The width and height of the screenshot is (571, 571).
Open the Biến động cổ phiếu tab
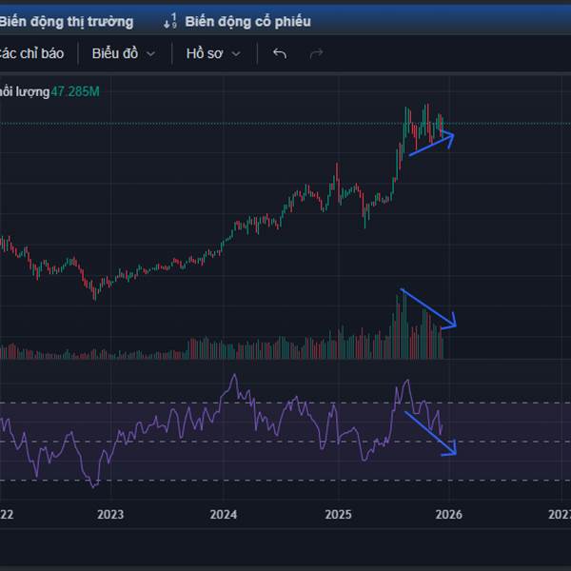click(247, 22)
